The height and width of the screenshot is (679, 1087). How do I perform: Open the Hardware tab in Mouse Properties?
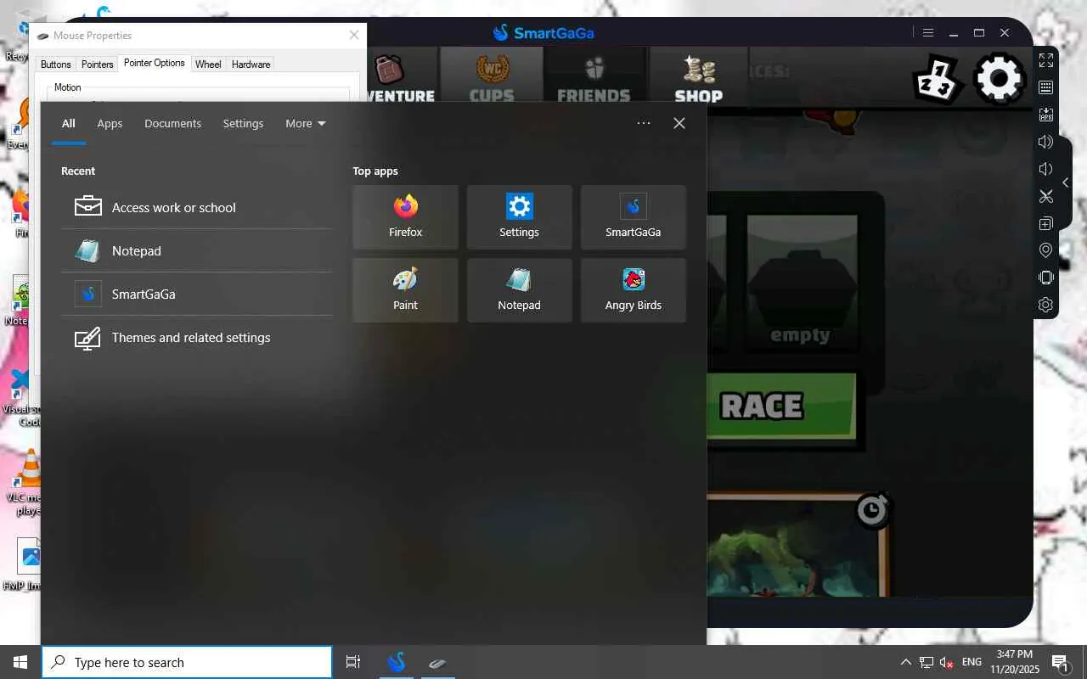[x=251, y=65]
